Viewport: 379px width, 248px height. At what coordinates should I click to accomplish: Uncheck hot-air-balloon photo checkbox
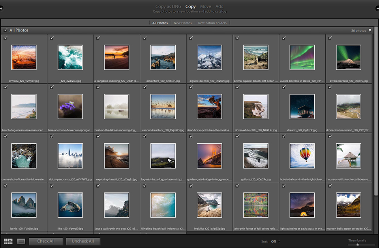pos(284,136)
